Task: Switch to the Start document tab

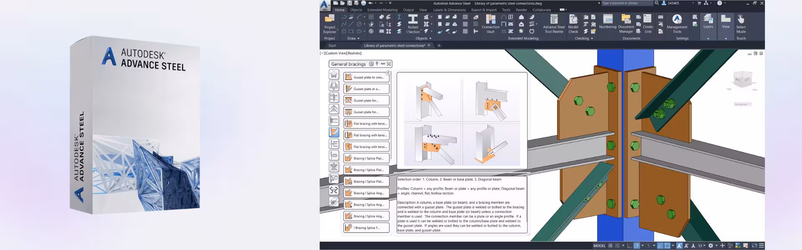Action: (332, 45)
